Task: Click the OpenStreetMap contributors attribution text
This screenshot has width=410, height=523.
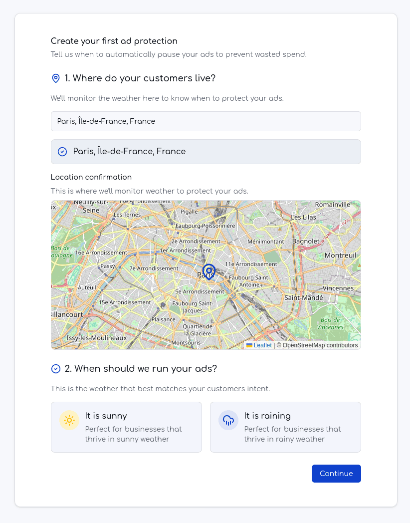Action: (320, 345)
